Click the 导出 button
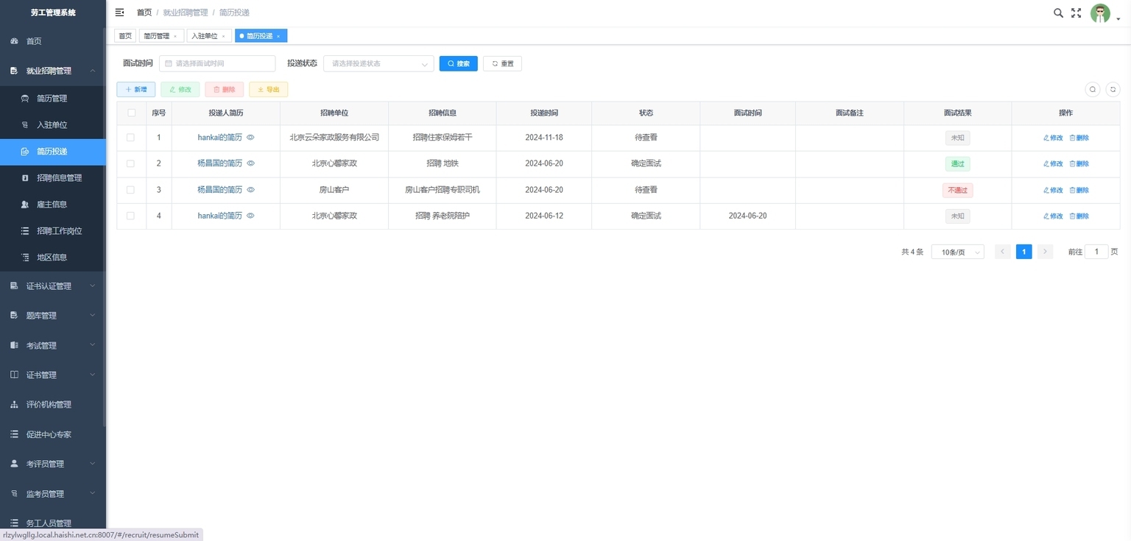The height and width of the screenshot is (541, 1131). tap(268, 89)
